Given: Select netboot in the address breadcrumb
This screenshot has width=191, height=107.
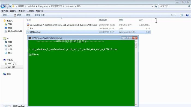Looking at the screenshot, I should 70,6.
